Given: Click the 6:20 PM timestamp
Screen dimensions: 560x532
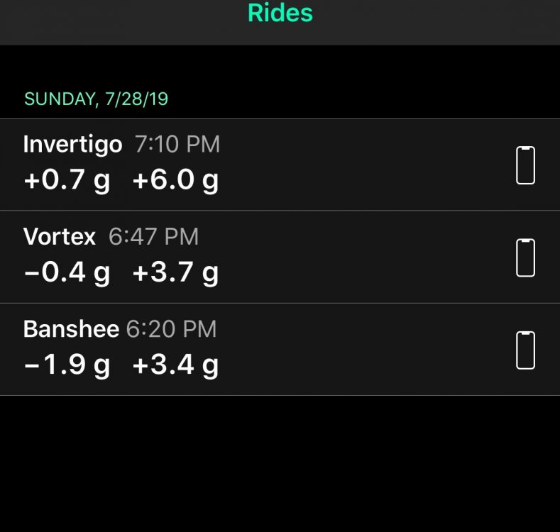Looking at the screenshot, I should tap(171, 329).
